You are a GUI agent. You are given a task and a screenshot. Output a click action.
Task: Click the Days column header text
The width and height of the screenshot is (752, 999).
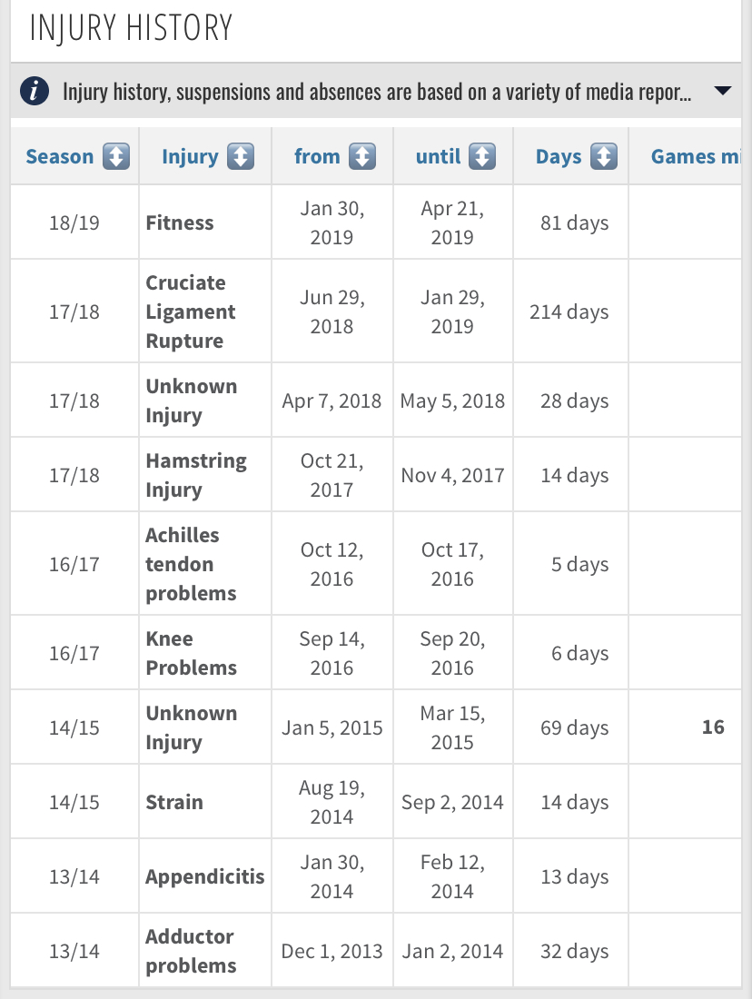tap(559, 157)
